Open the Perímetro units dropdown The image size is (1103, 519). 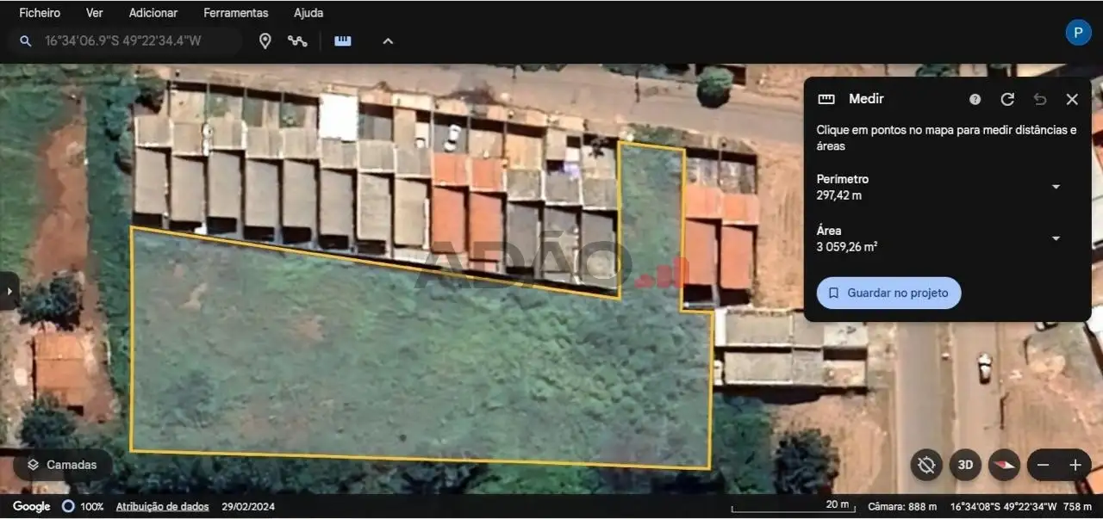(x=1056, y=187)
